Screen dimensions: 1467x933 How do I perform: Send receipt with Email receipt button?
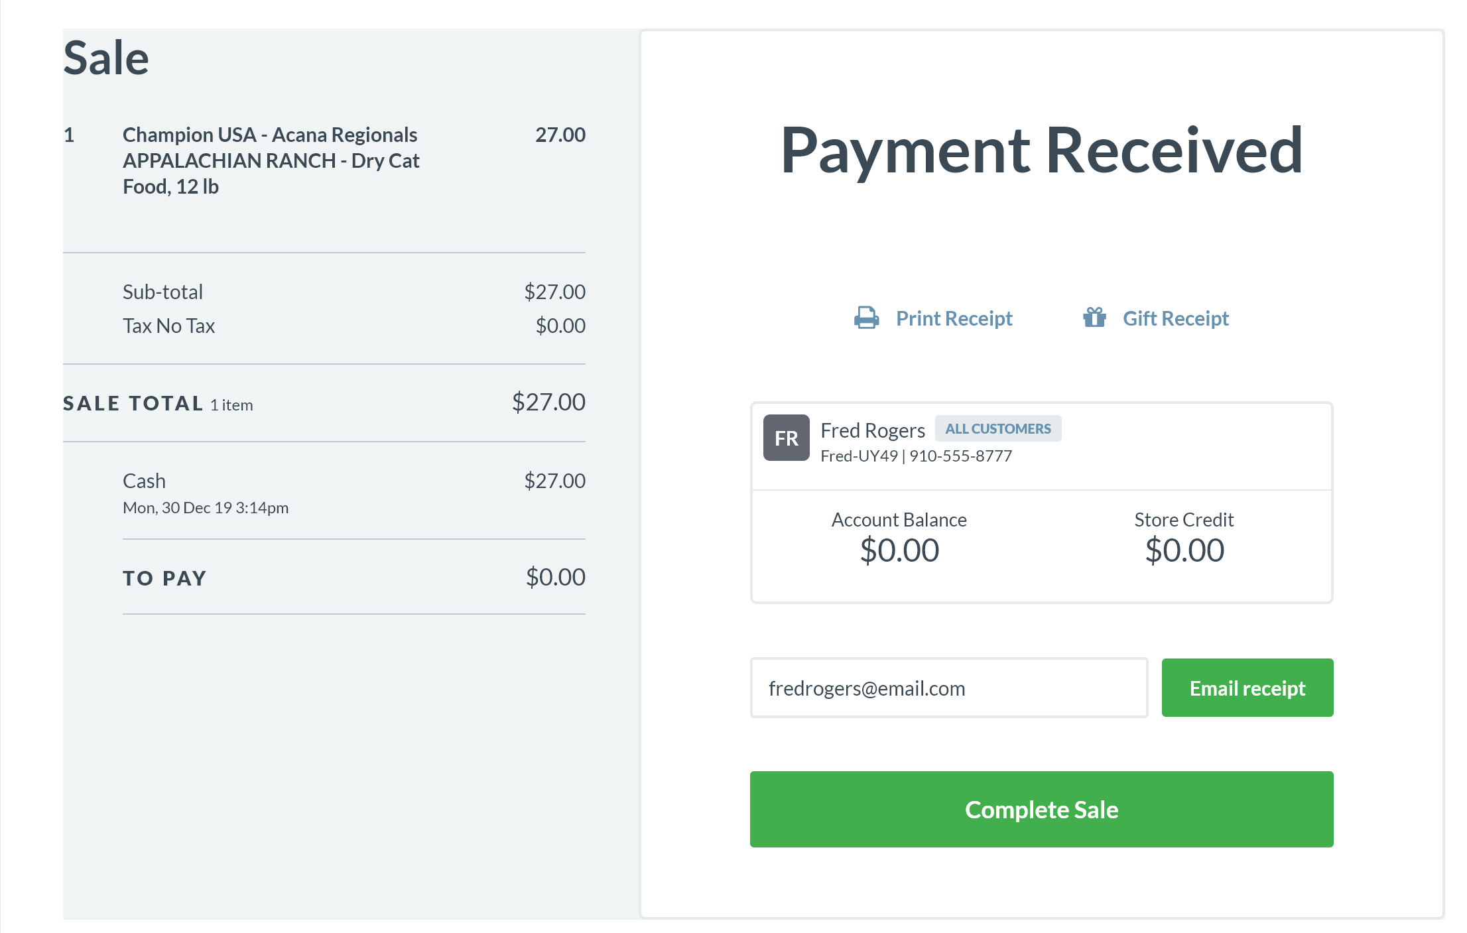pos(1247,688)
